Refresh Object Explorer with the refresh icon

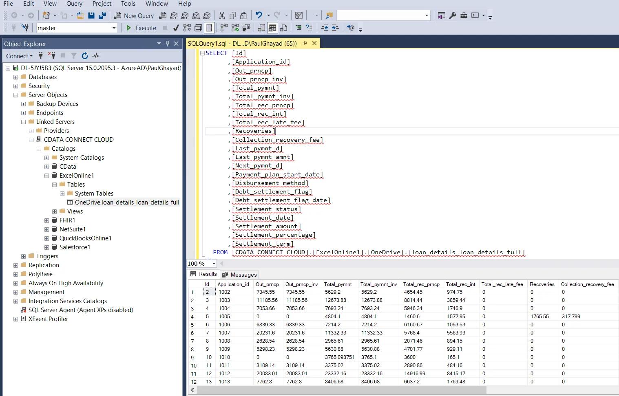[x=85, y=56]
